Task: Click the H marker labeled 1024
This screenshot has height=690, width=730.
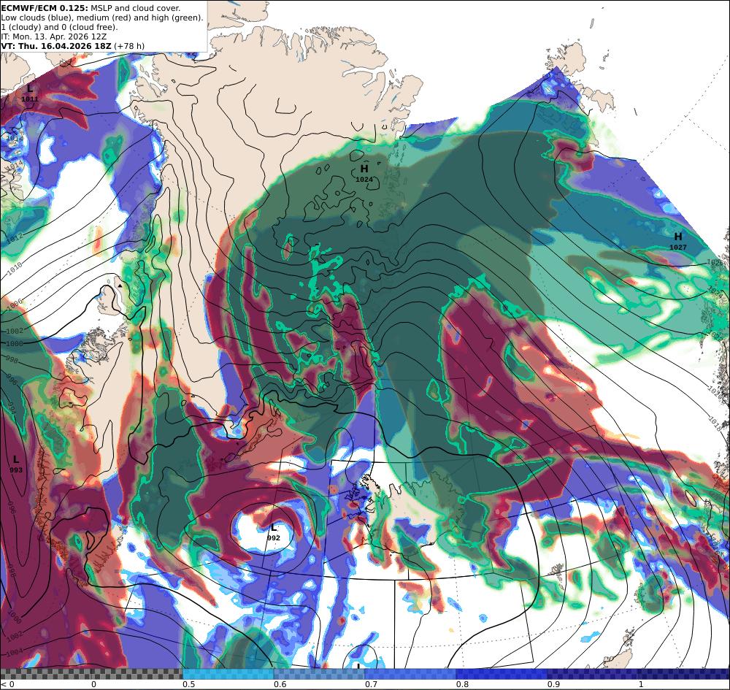Action: (364, 169)
